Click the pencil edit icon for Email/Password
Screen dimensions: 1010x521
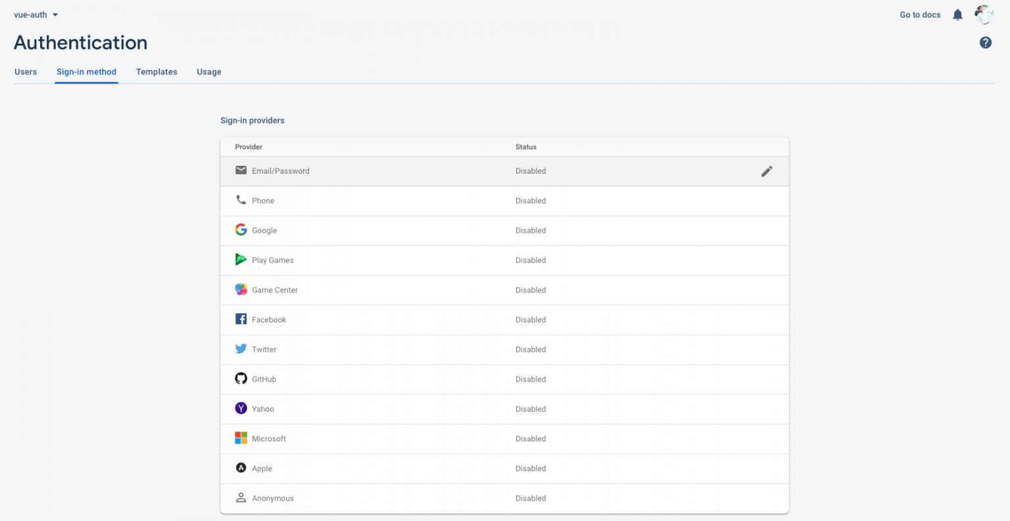tap(767, 171)
